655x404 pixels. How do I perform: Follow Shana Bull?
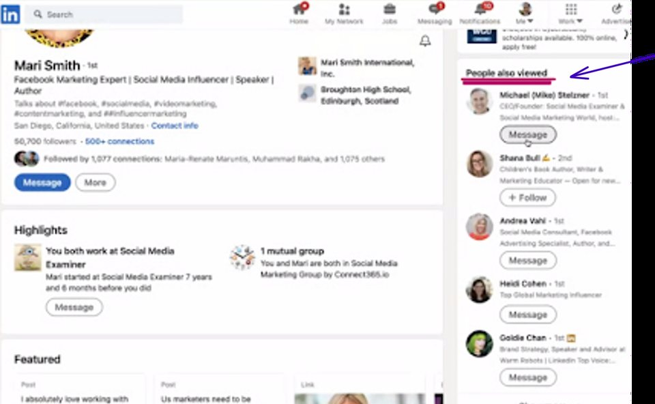pyautogui.click(x=527, y=198)
